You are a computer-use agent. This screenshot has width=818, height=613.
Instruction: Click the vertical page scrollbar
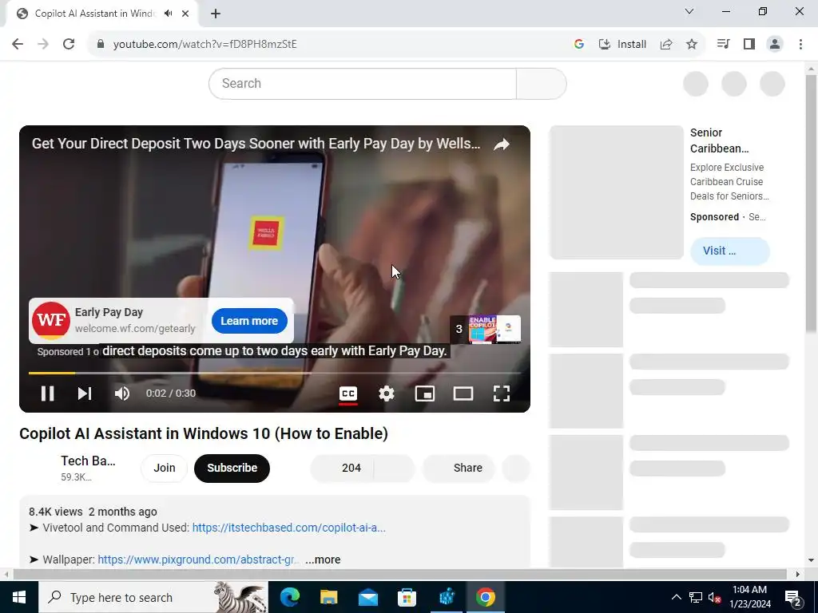pos(812,204)
